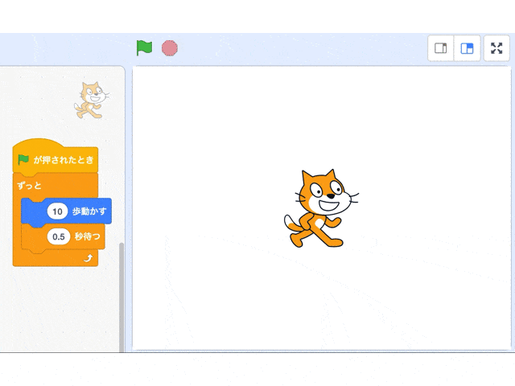Click the 「が押されたとき」 green flag hat block
Image resolution: width=515 pixels, height=386 pixels.
click(56, 156)
